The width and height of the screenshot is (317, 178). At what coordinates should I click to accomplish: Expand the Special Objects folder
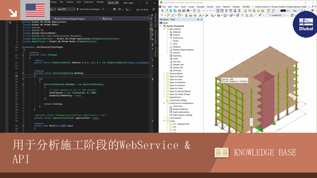[164, 74]
